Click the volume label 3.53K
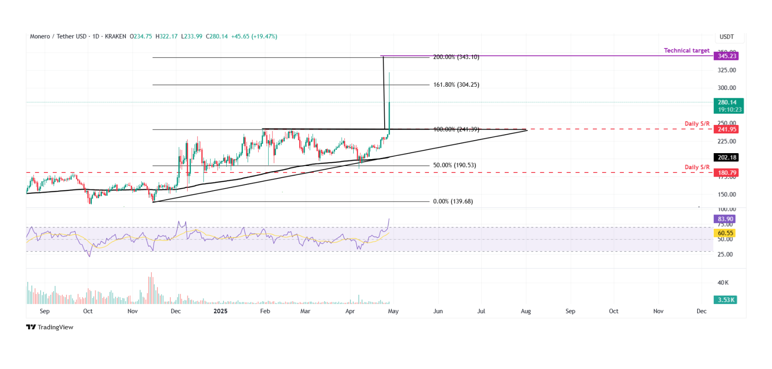The width and height of the screenshot is (772, 369). (726, 300)
